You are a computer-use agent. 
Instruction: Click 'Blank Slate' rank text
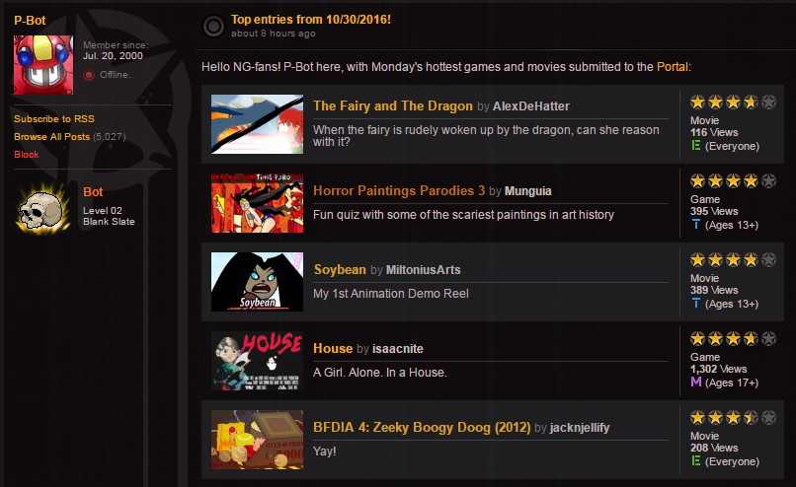109,222
